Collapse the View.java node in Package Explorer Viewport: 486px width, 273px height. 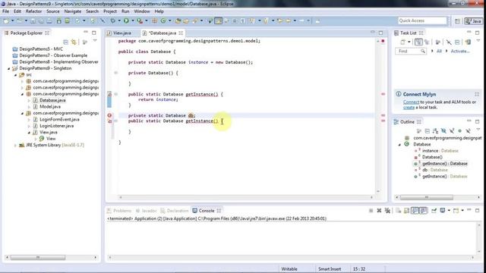29,133
